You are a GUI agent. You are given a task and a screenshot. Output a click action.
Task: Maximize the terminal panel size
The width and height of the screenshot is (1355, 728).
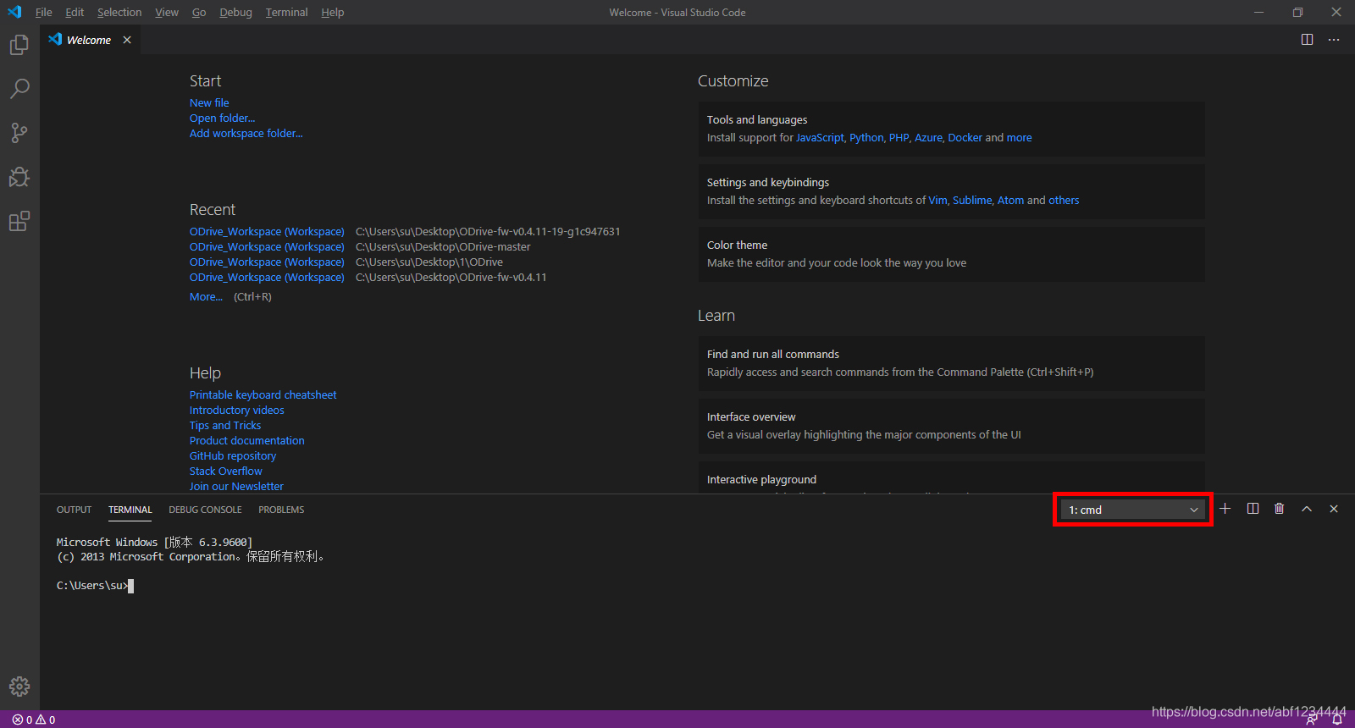tap(1307, 509)
